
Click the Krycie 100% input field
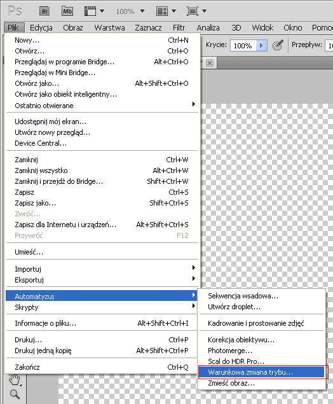(x=243, y=46)
